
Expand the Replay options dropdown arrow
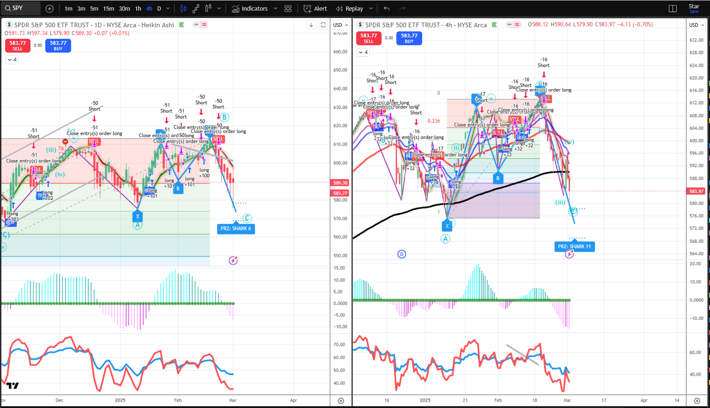(371, 8)
